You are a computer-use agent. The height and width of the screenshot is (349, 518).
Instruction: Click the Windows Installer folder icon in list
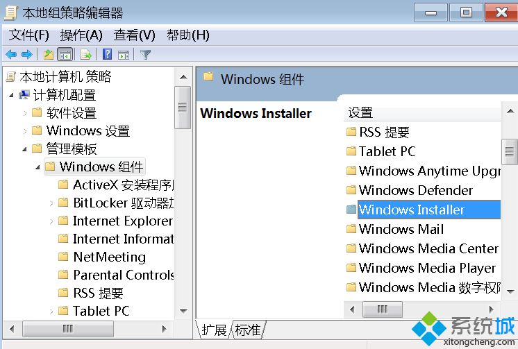351,210
